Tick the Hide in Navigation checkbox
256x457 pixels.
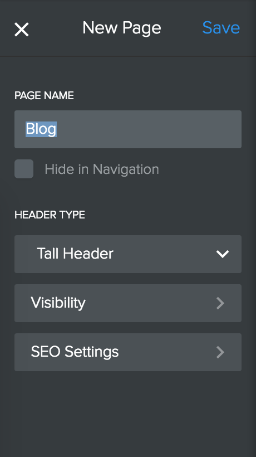coord(24,169)
